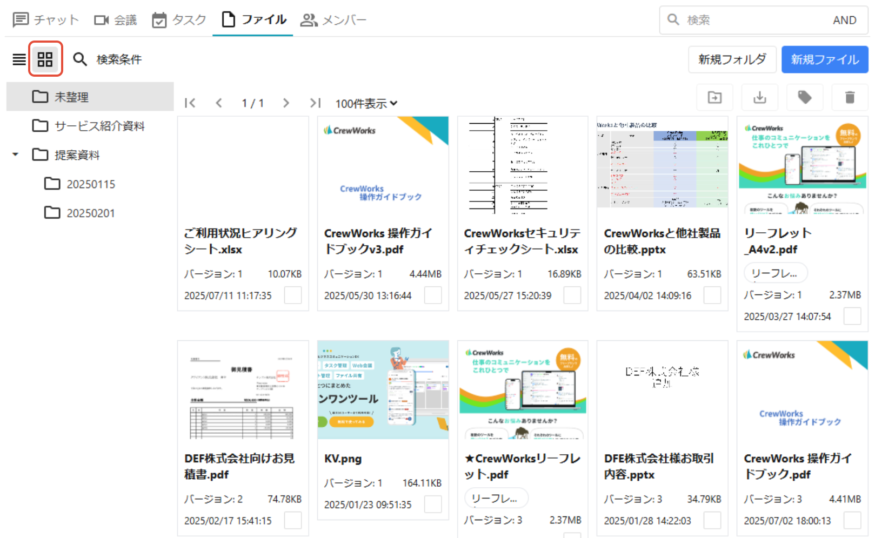Viewport: 875px width, 538px height.
Task: Click the search field magnifier icon
Action: click(x=673, y=20)
